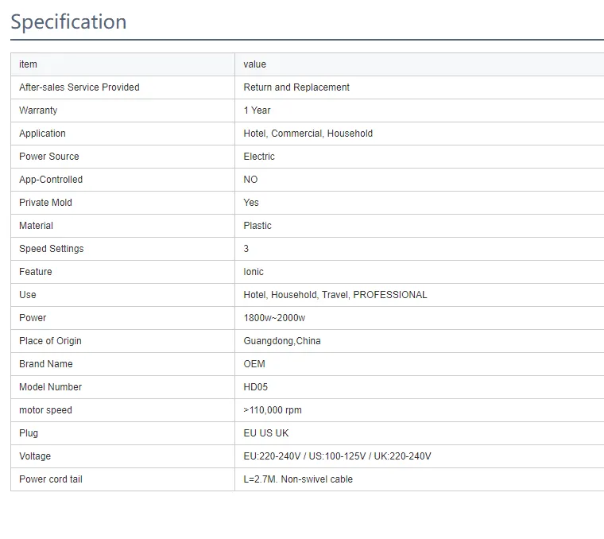Click 'Hotel, Commercial, Household' application value
Viewport: 604px width, 539px height.
coord(308,134)
